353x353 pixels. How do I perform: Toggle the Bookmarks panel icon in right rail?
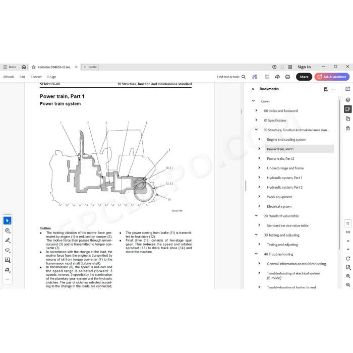point(348,109)
